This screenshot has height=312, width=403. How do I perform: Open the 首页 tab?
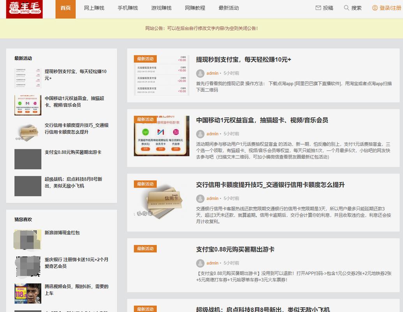[65, 9]
